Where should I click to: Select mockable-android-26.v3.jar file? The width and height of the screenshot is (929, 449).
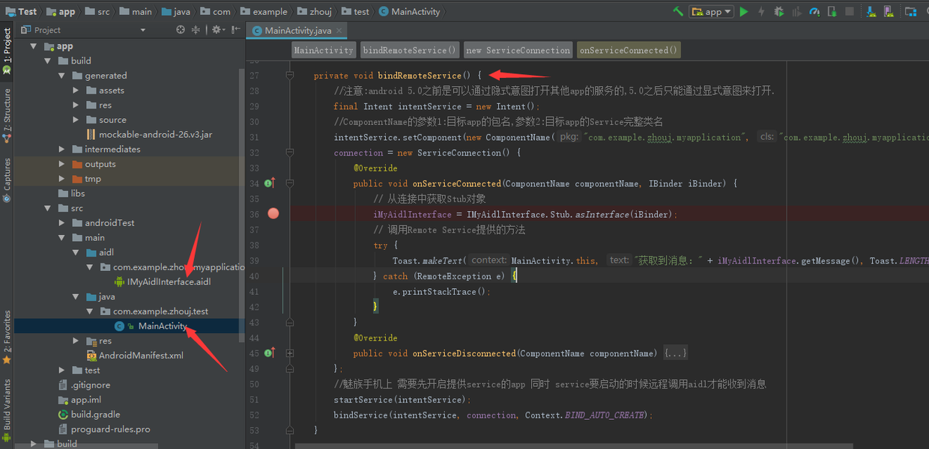150,135
